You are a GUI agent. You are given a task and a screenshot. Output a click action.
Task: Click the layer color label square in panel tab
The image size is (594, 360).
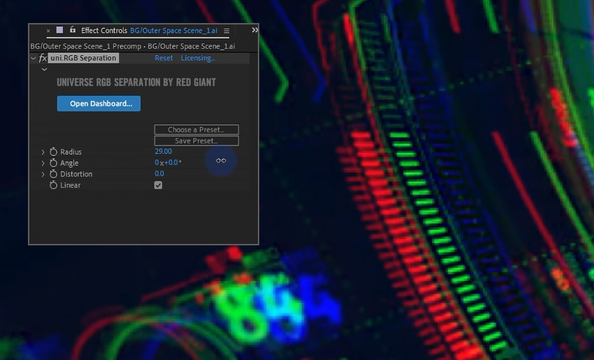click(x=60, y=30)
